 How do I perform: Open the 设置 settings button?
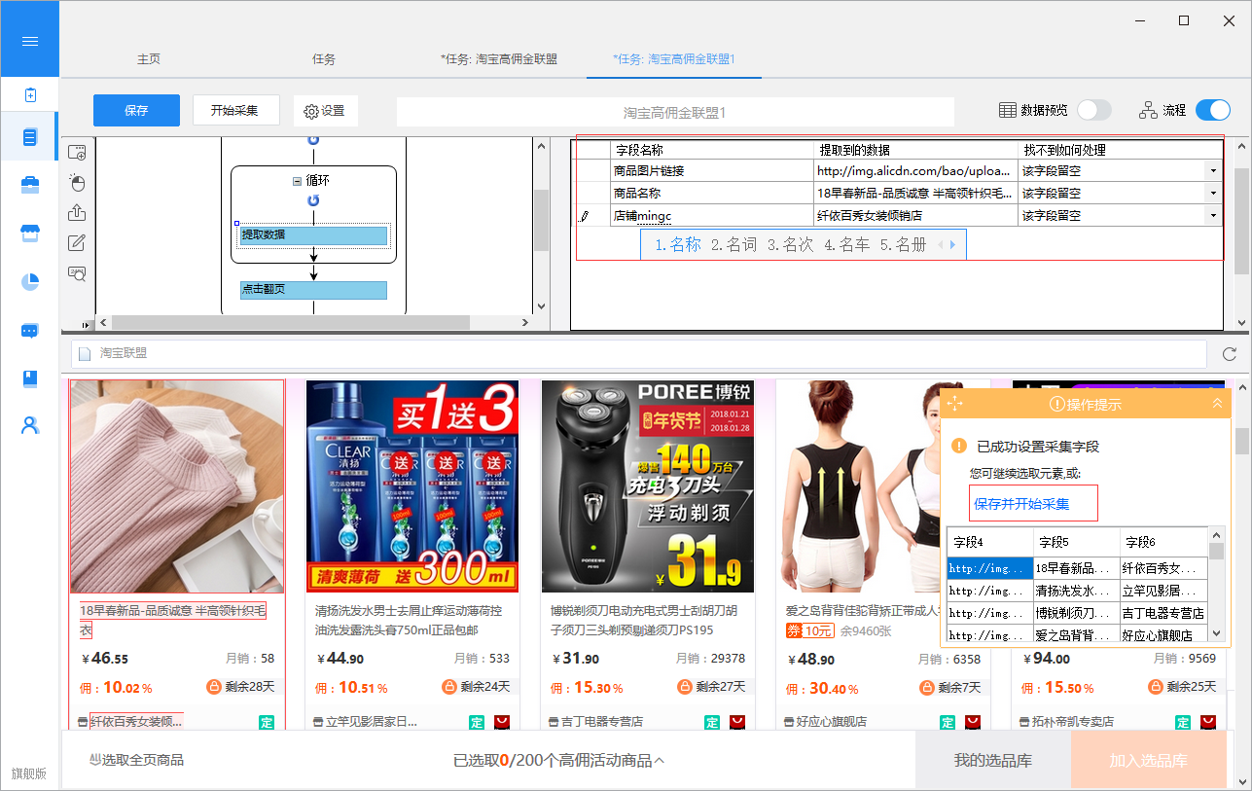pyautogui.click(x=326, y=111)
